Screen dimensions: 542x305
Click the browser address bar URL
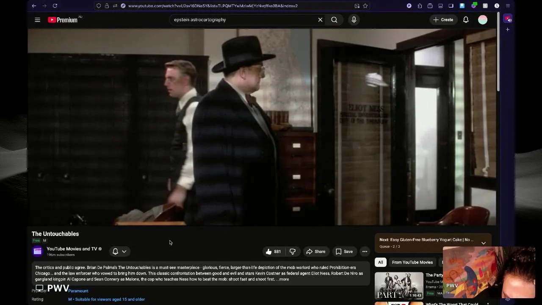click(213, 6)
